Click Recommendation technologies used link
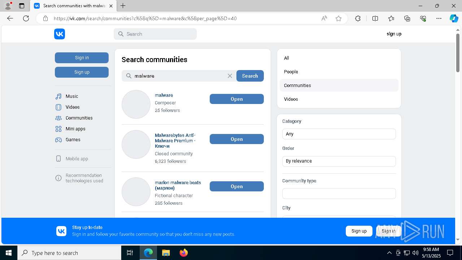This screenshot has height=260, width=462. (x=84, y=178)
